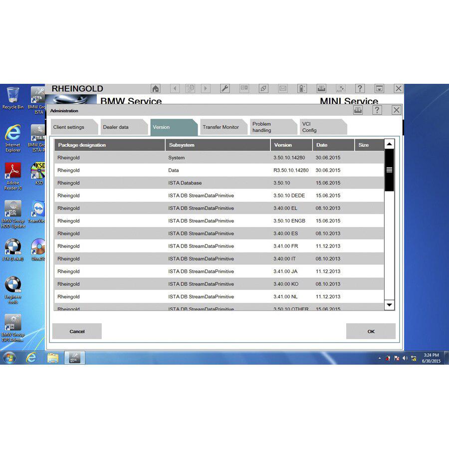Click the Package designation column header

110,145
